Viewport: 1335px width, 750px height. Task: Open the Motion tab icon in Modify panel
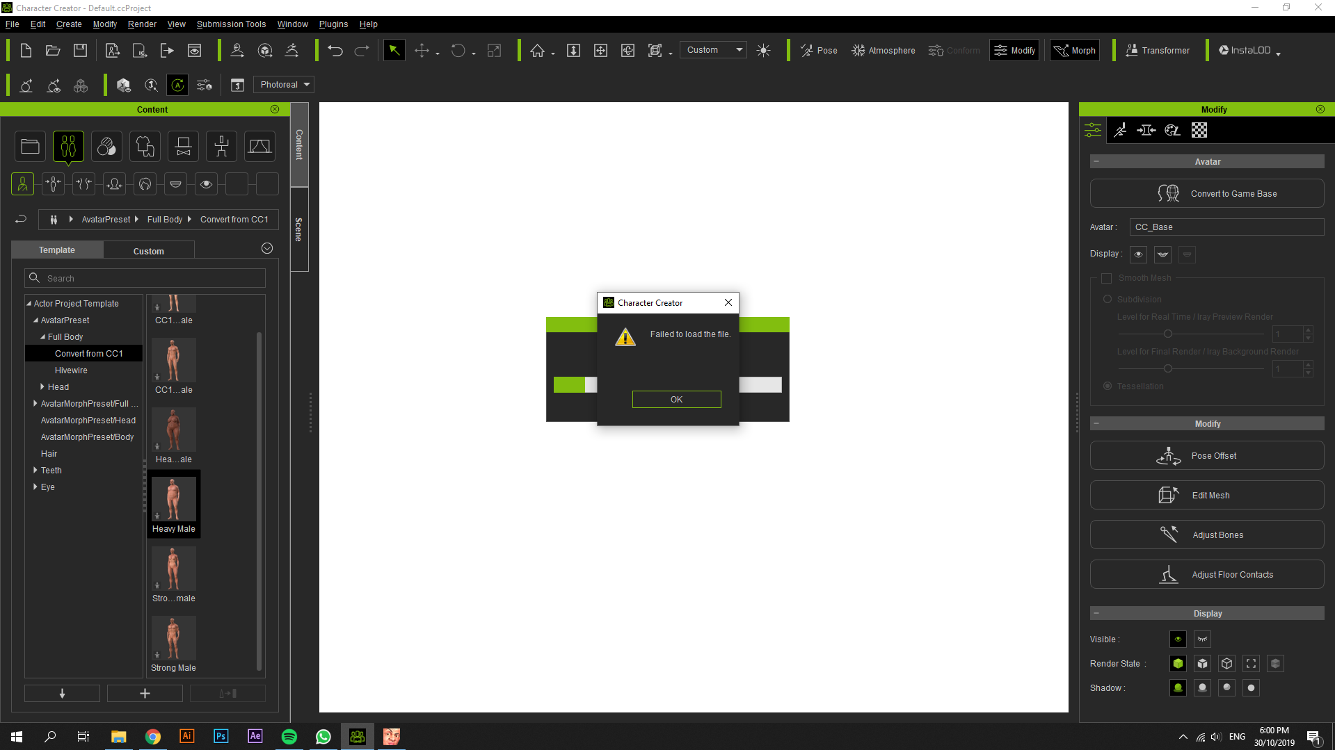point(1120,130)
